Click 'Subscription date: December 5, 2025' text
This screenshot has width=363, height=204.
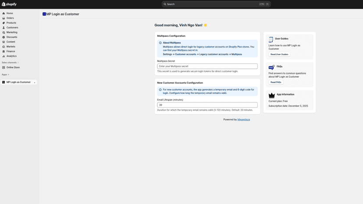288,106
